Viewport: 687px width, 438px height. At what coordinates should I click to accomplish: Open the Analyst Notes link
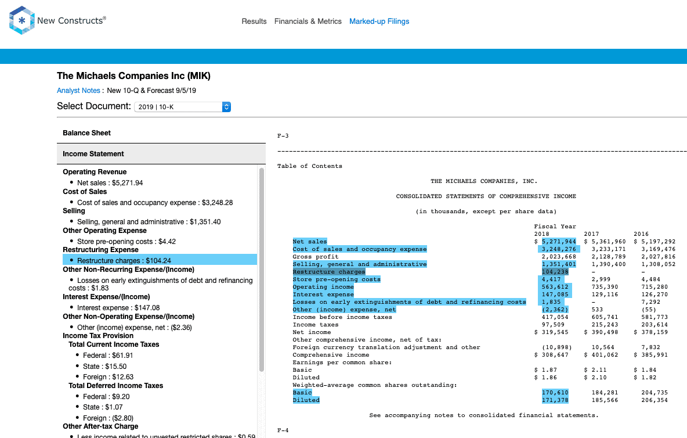coord(78,90)
